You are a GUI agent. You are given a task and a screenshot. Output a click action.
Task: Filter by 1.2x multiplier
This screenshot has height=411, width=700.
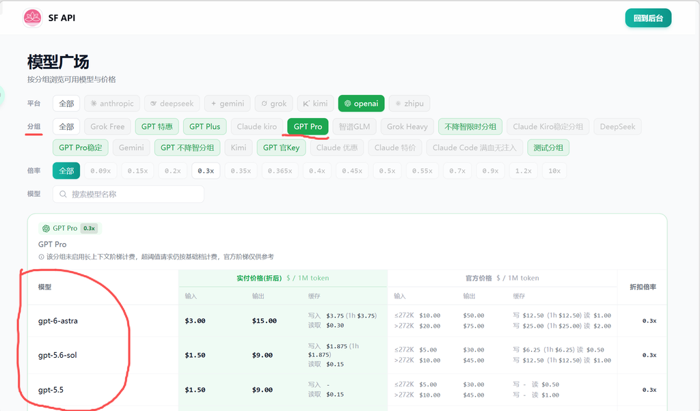tap(523, 171)
